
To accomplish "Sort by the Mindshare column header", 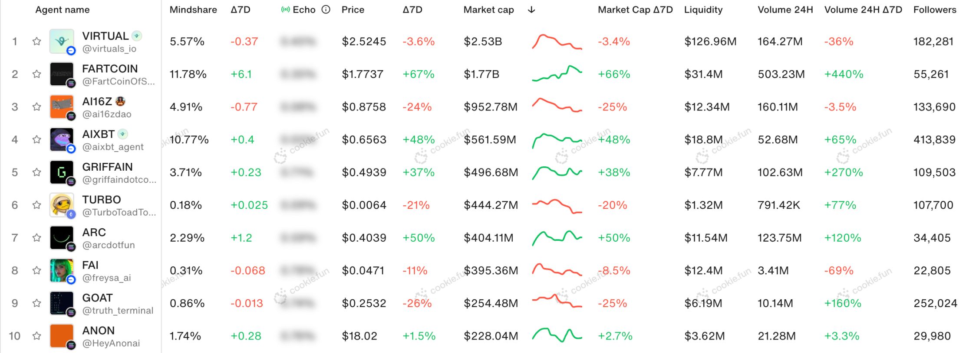I will (193, 10).
